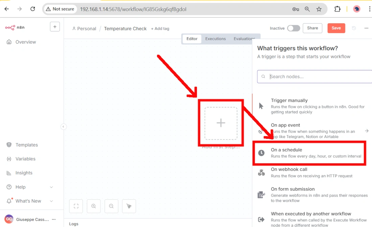
Task: Open the Evaluations tab
Action: [244, 39]
